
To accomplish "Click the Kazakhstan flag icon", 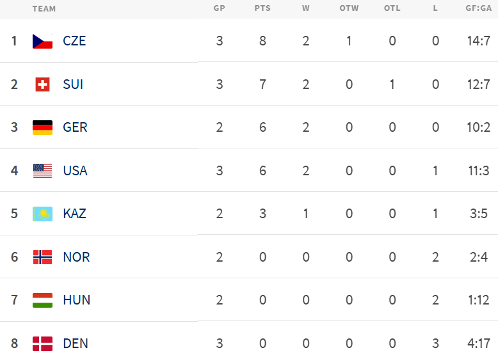I will (x=42, y=214).
